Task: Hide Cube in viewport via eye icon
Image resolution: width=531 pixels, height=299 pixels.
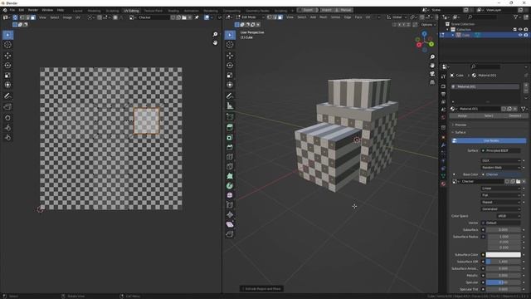Action: (520, 35)
